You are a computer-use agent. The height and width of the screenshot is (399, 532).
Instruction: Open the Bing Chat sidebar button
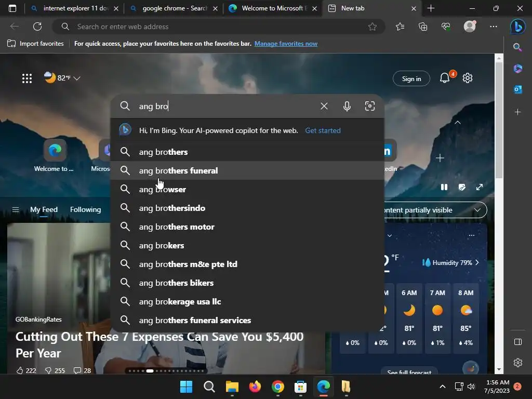pos(518,26)
